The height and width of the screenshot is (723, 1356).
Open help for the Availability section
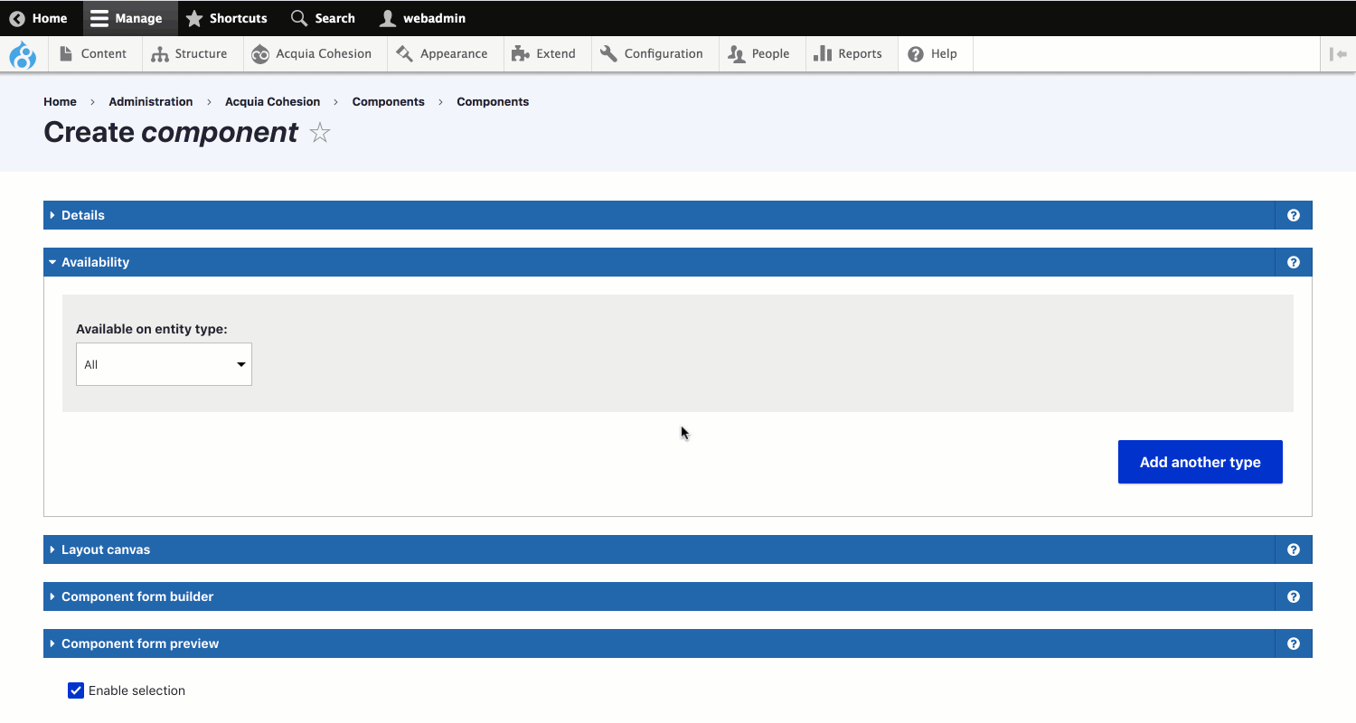1293,262
